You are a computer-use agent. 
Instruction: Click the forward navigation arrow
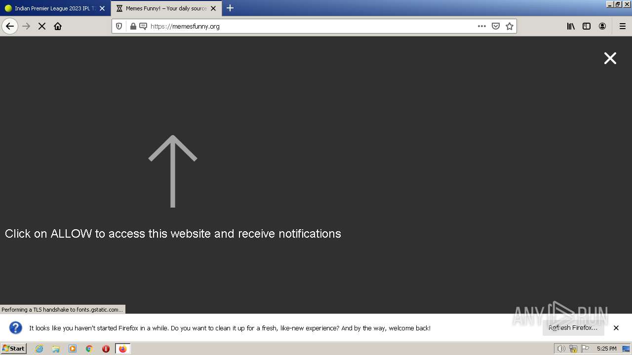26,26
